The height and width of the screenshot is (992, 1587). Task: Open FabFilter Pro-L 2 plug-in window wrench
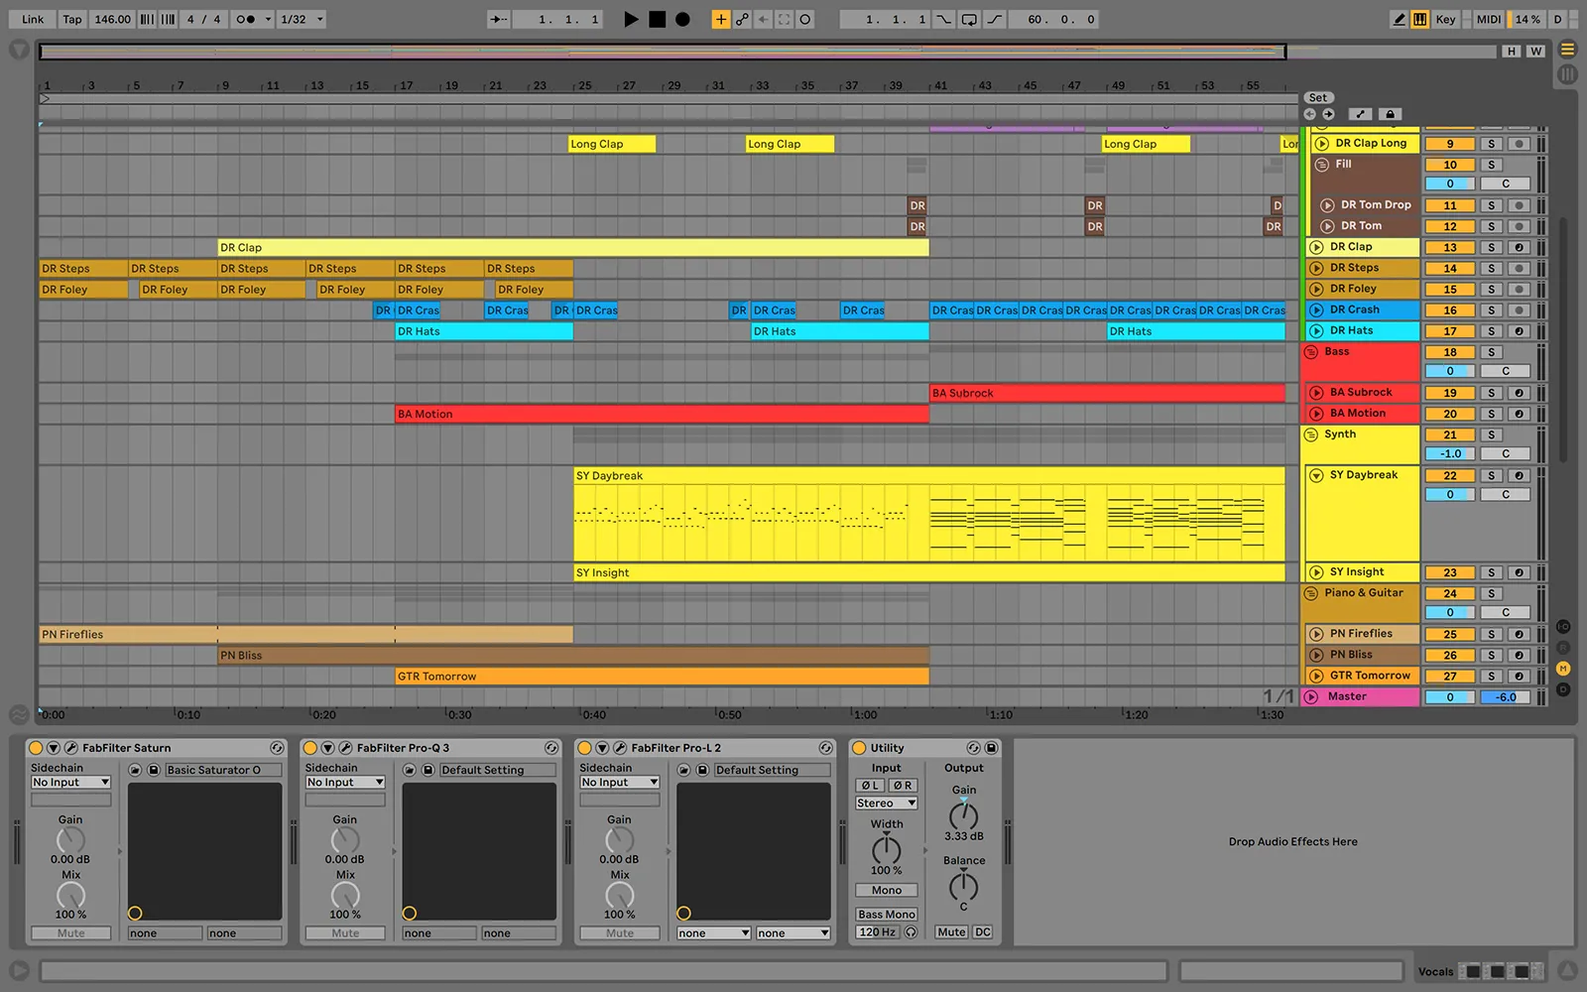click(x=620, y=748)
